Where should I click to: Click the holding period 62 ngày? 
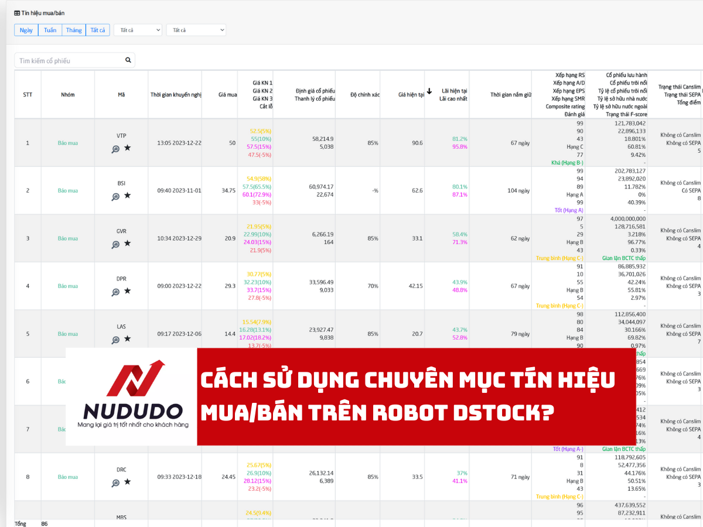coord(520,238)
